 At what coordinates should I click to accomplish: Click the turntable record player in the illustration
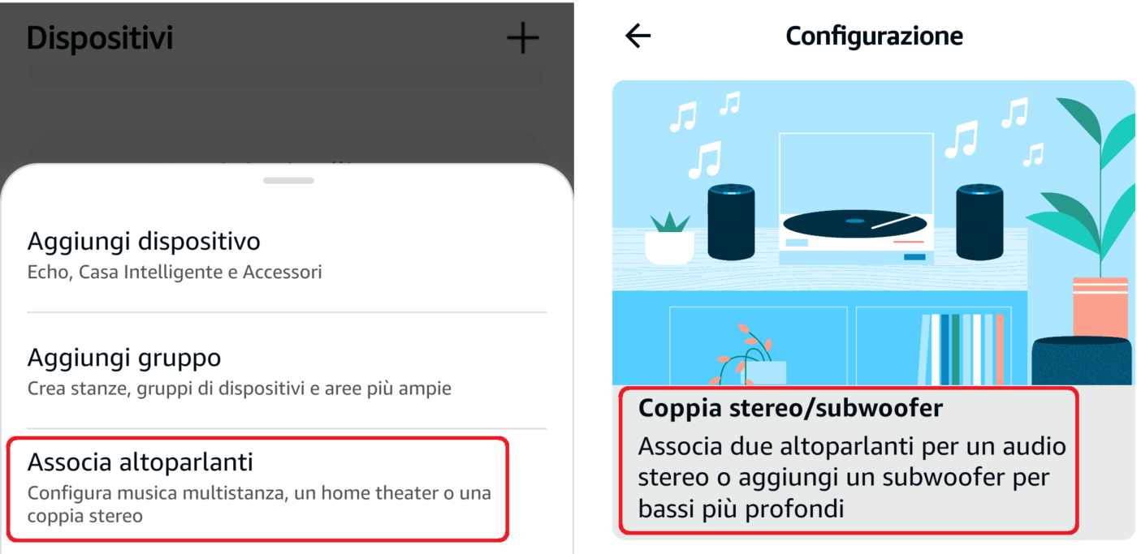pyautogui.click(x=855, y=199)
